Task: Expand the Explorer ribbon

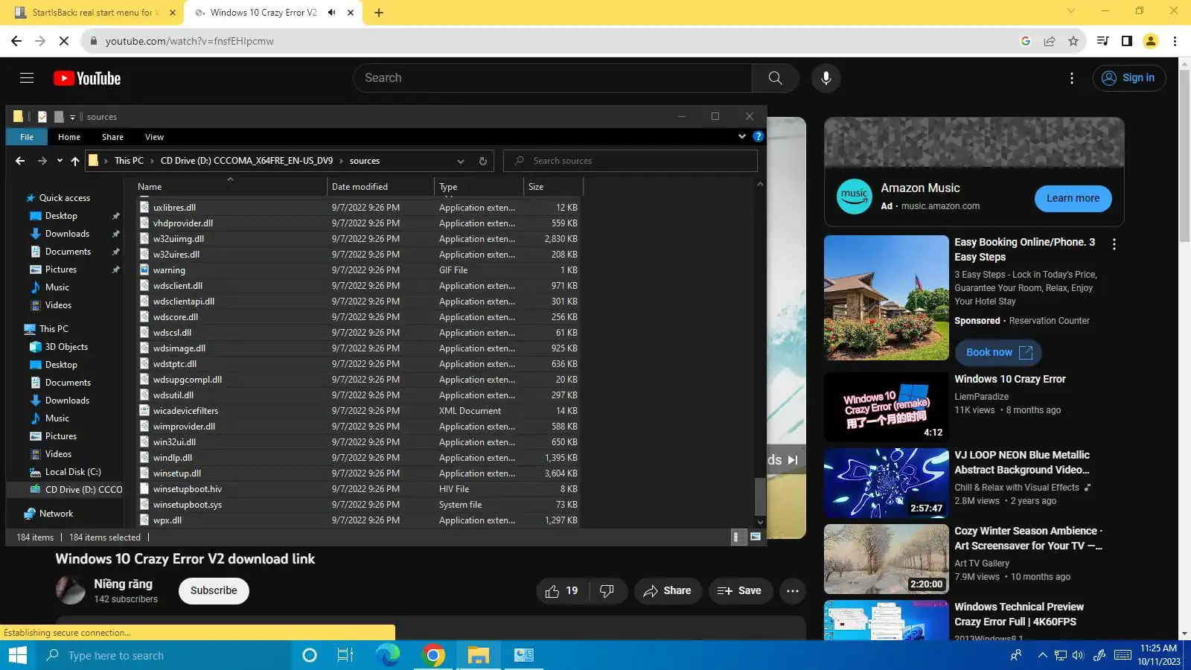Action: point(742,137)
